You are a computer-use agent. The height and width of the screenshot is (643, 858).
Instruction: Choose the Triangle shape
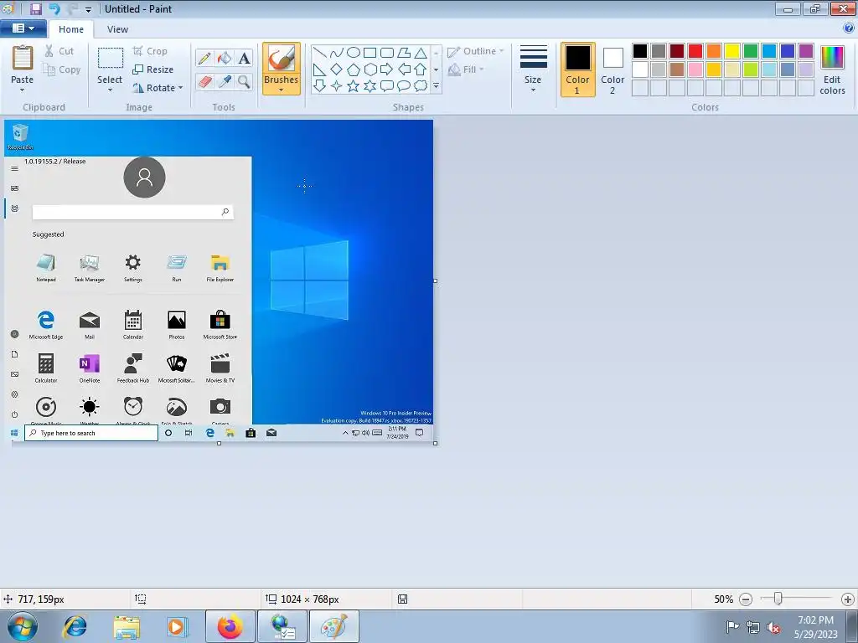(x=421, y=53)
